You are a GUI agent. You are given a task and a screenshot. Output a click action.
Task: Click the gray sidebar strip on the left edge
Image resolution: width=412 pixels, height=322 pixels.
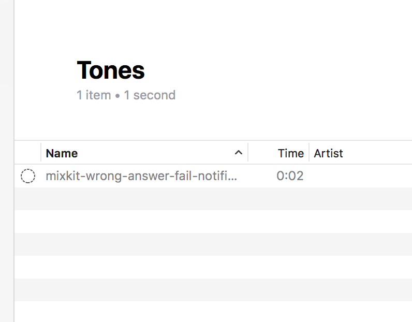point(7,155)
